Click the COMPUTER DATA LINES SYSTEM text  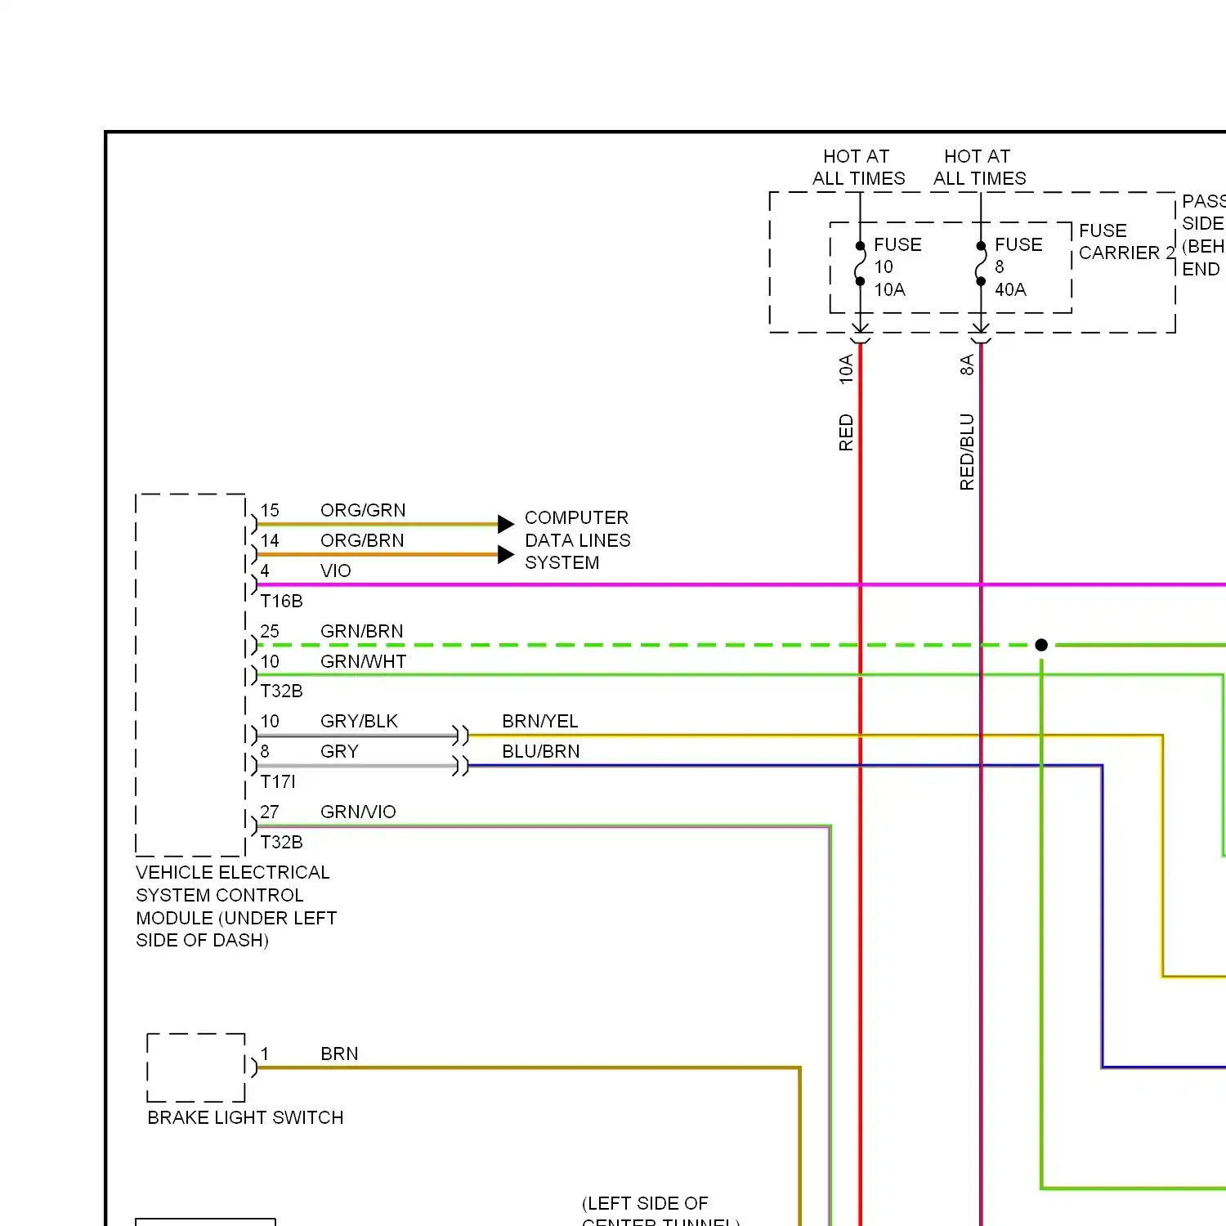tap(578, 540)
